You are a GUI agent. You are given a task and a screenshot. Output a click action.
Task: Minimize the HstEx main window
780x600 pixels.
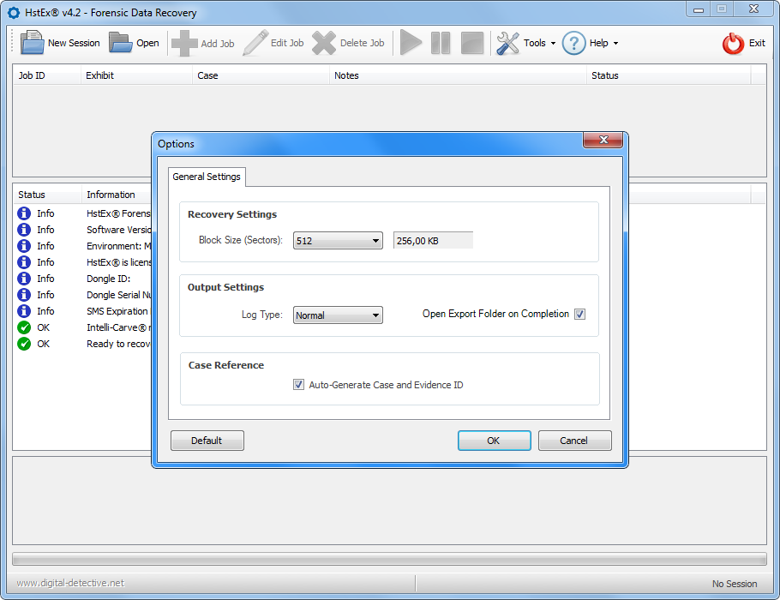[699, 9]
